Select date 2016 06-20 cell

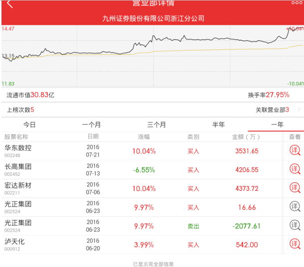93,245
